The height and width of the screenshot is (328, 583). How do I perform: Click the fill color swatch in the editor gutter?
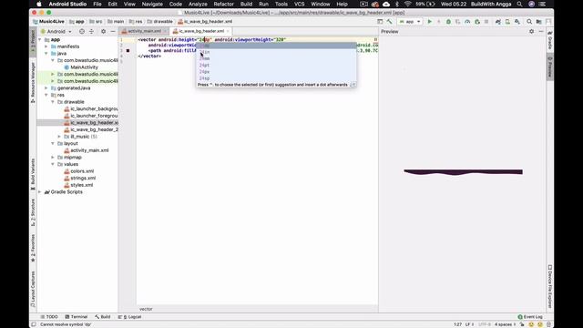pos(128,51)
